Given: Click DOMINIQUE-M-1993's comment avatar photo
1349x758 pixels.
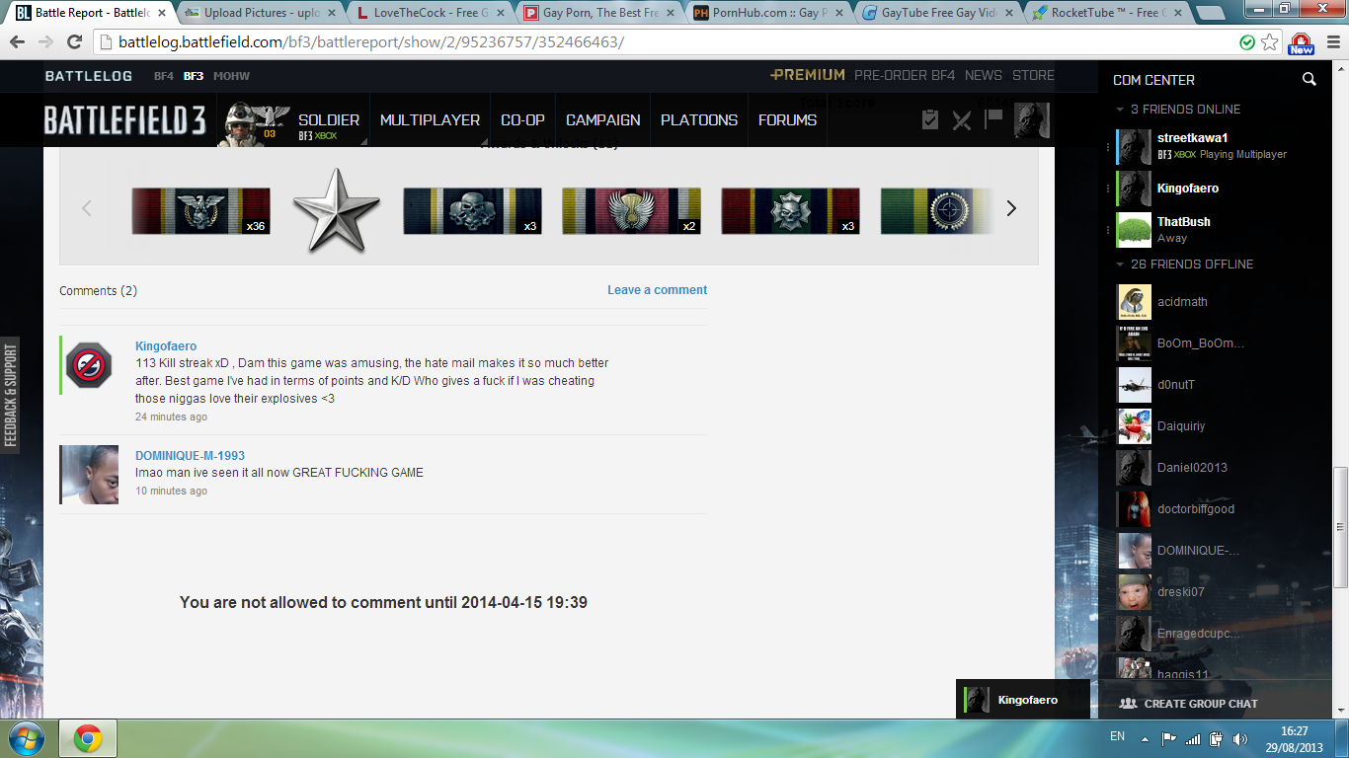Looking at the screenshot, I should [89, 475].
